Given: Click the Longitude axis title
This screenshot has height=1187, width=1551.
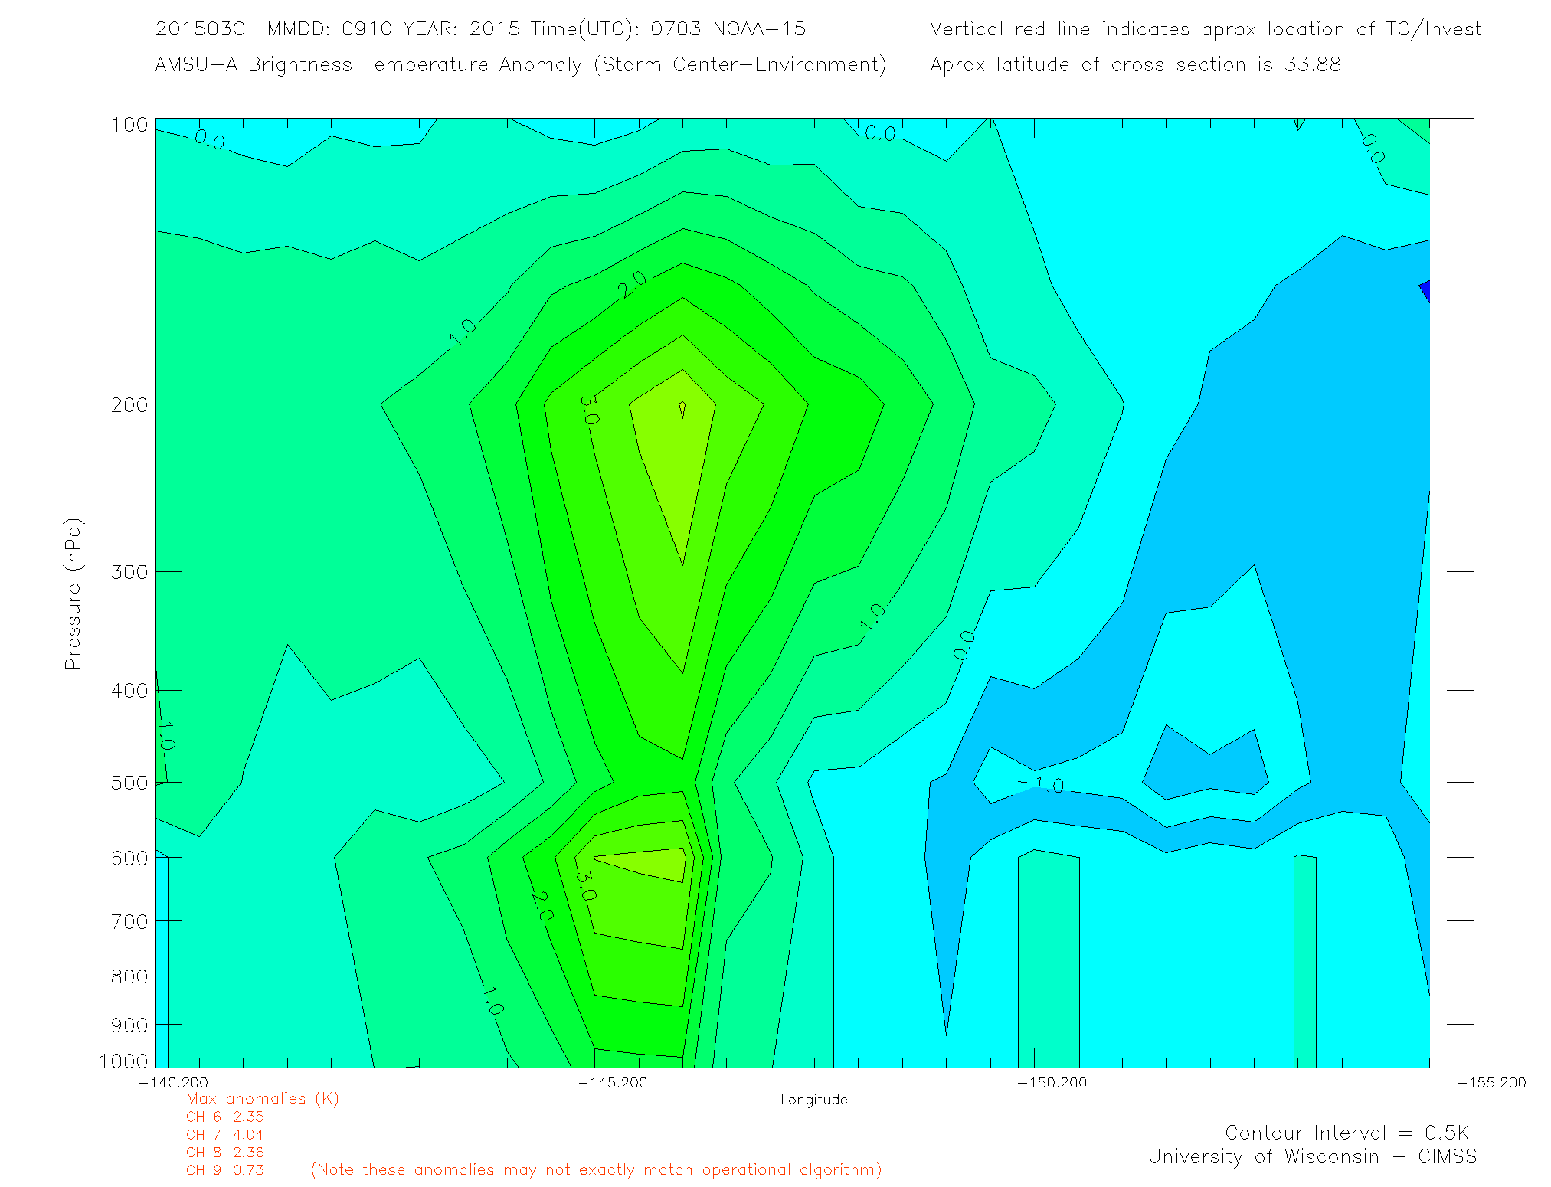Looking at the screenshot, I should [x=813, y=1100].
